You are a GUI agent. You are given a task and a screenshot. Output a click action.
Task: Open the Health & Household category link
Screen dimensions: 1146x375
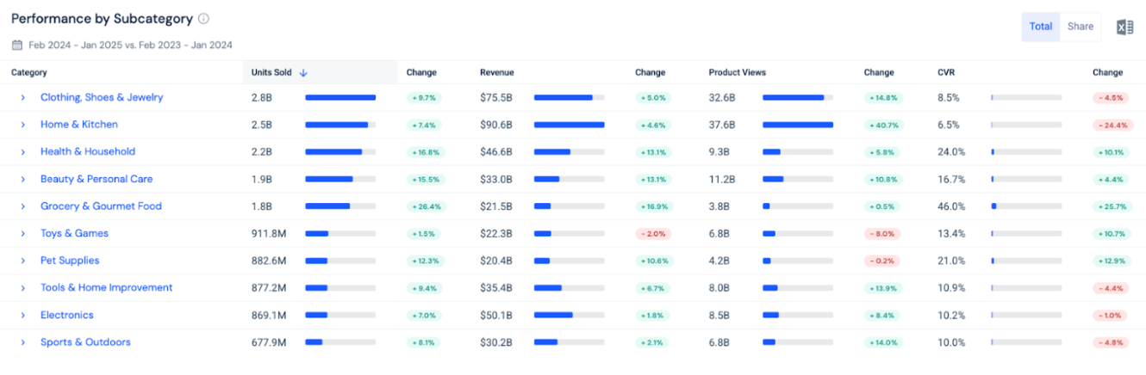coord(87,151)
